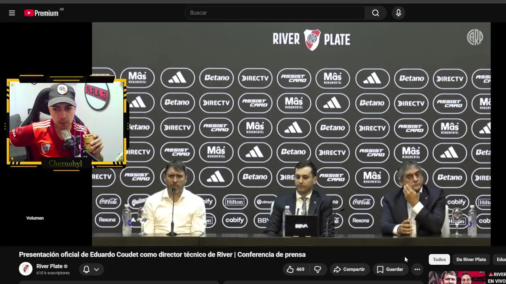Click the conference video player area
The height and width of the screenshot is (284, 506).
point(291,134)
